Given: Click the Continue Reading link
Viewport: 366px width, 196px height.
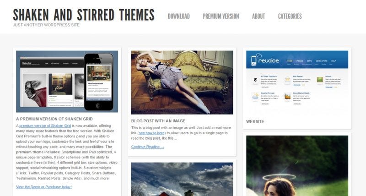Looking at the screenshot, I should coord(147,147).
